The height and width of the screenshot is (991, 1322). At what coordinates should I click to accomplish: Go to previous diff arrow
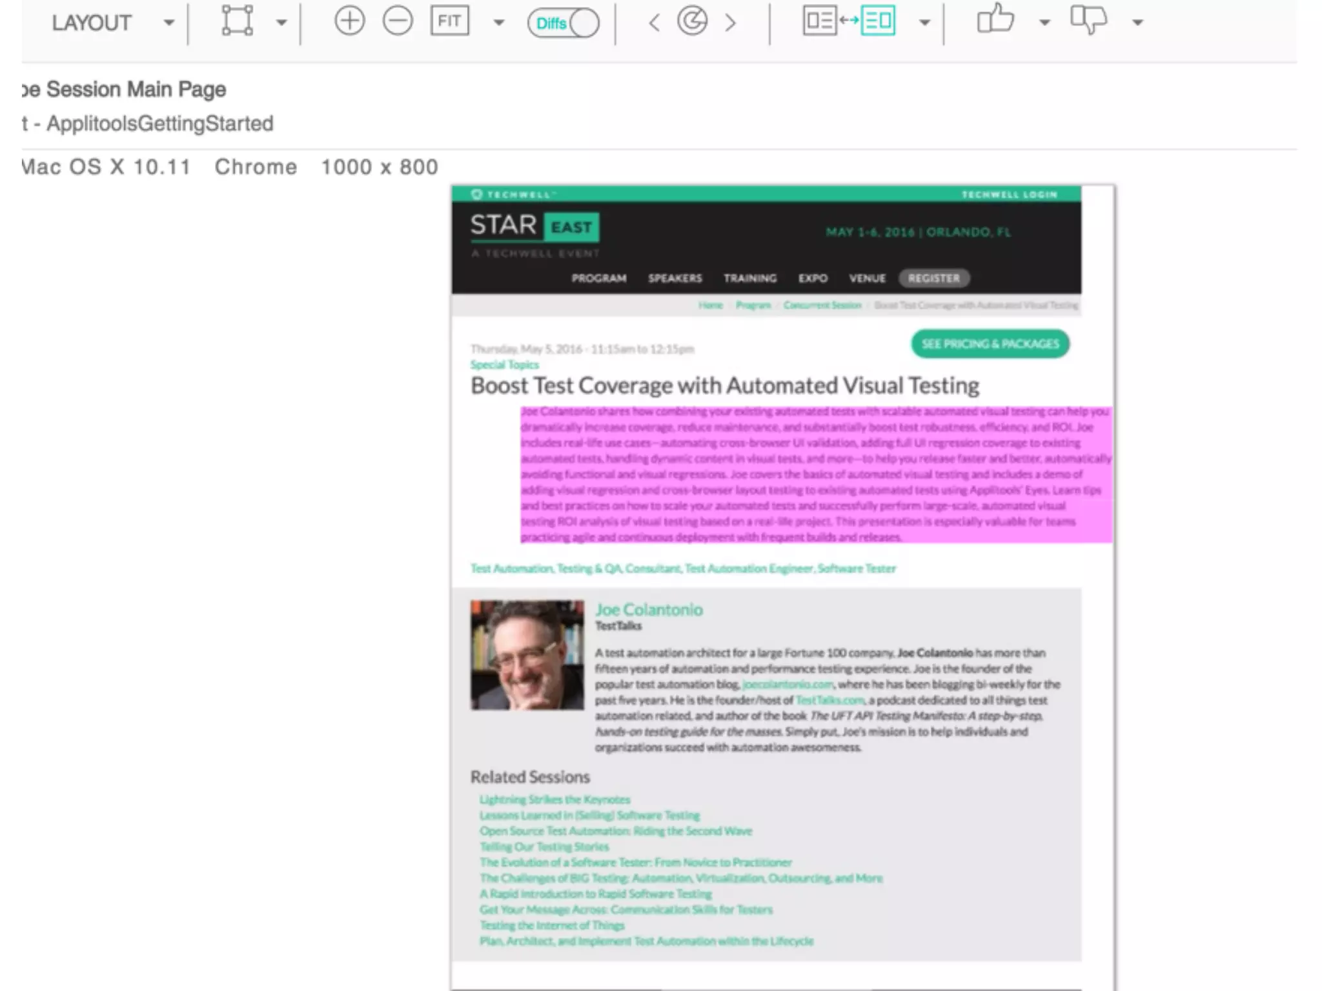coord(655,23)
